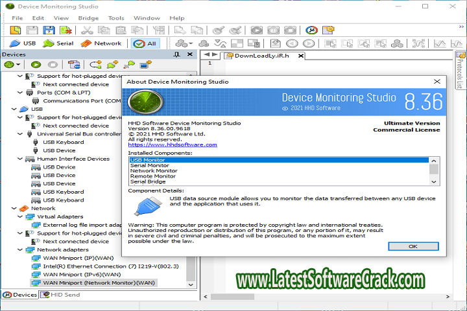
Task: Select Network Monitor in Installed Components list
Action: tap(153, 171)
